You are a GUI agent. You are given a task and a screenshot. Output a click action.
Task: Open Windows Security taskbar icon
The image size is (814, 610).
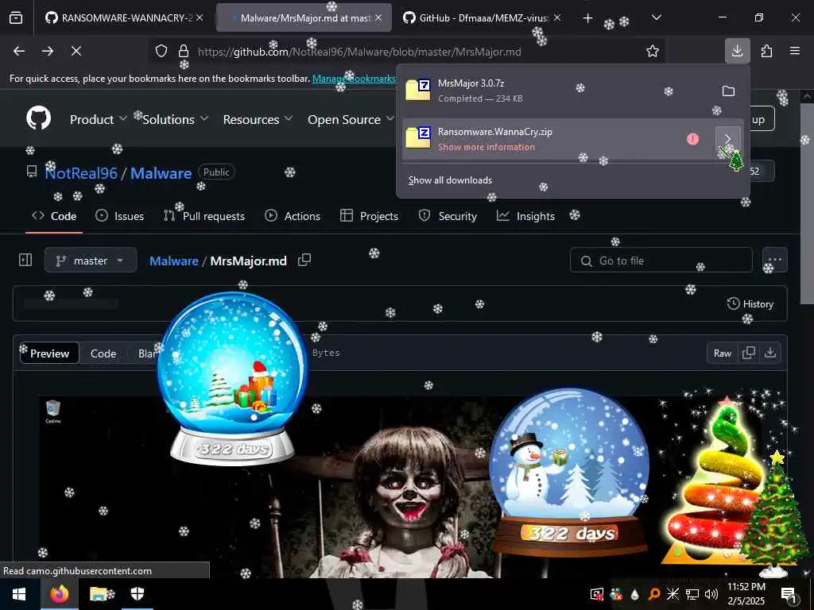coord(138,594)
